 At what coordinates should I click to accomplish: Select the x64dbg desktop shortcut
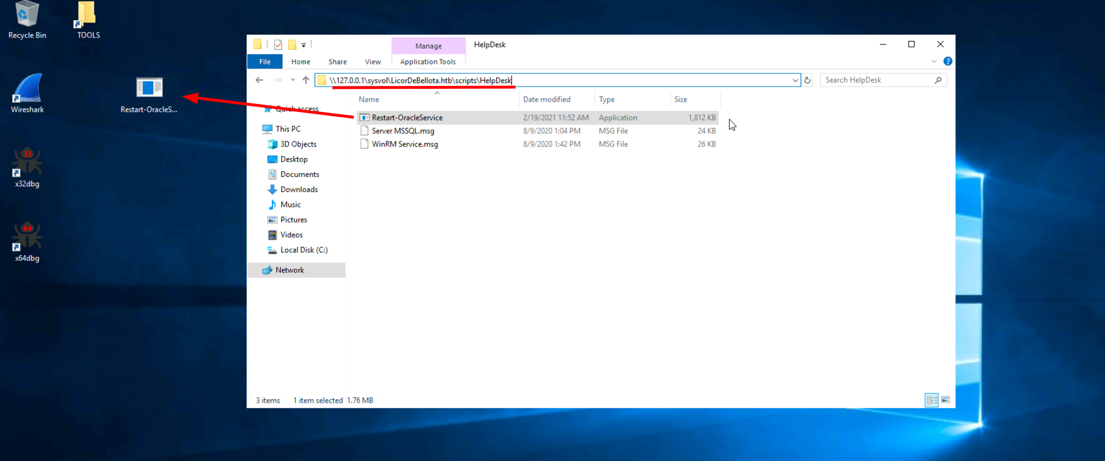click(x=27, y=241)
